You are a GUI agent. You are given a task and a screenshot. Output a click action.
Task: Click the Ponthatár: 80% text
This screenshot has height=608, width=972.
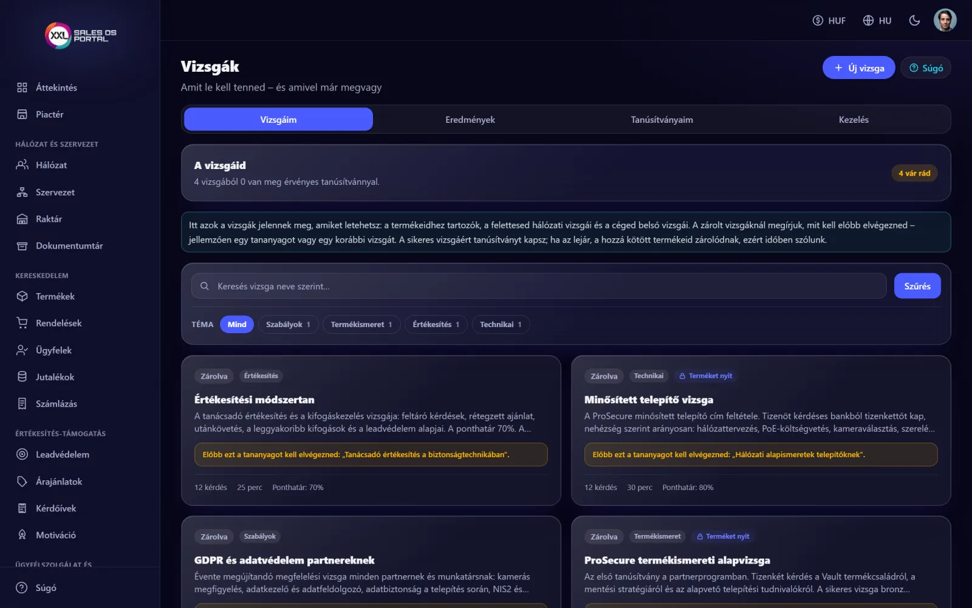(688, 488)
